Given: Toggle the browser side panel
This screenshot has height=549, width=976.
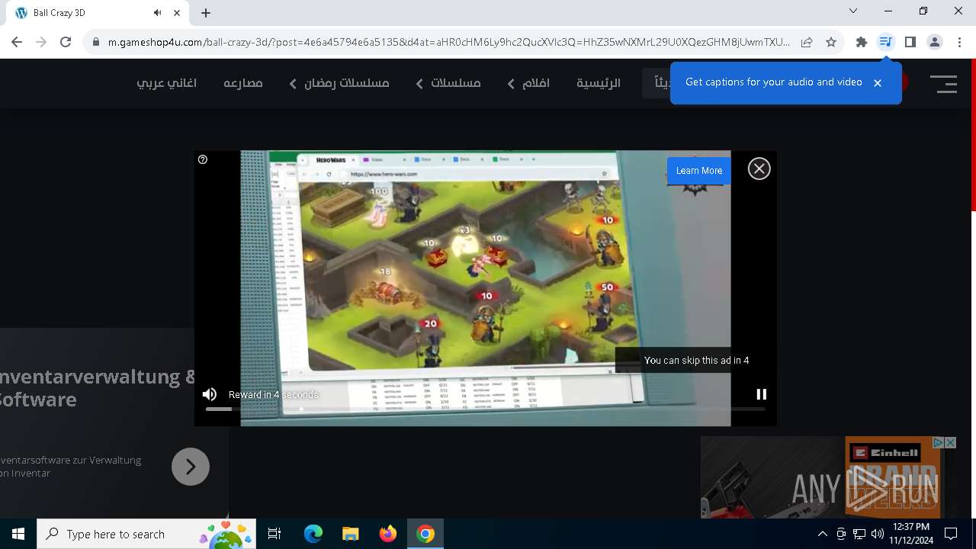Looking at the screenshot, I should click(910, 42).
